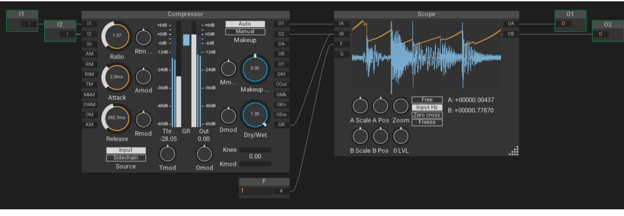Select Input Hz sync in Scope
This screenshot has height=216, width=624.
tap(427, 107)
